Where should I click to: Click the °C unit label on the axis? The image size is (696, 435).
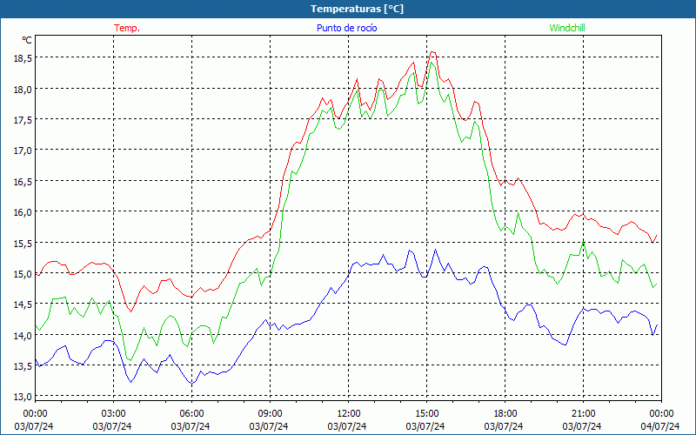pyautogui.click(x=27, y=40)
